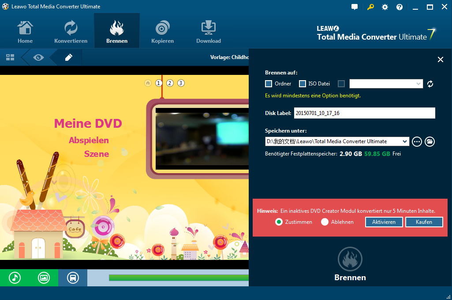
Task: Click the green progress bar
Action: 179,278
